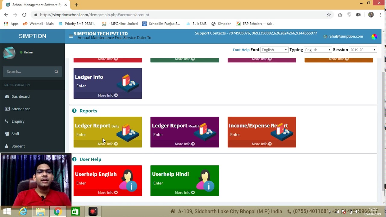Viewport: 386px width, 217px height.
Task: Click the Userhelp Hindi person info icon
Action: 205,180
